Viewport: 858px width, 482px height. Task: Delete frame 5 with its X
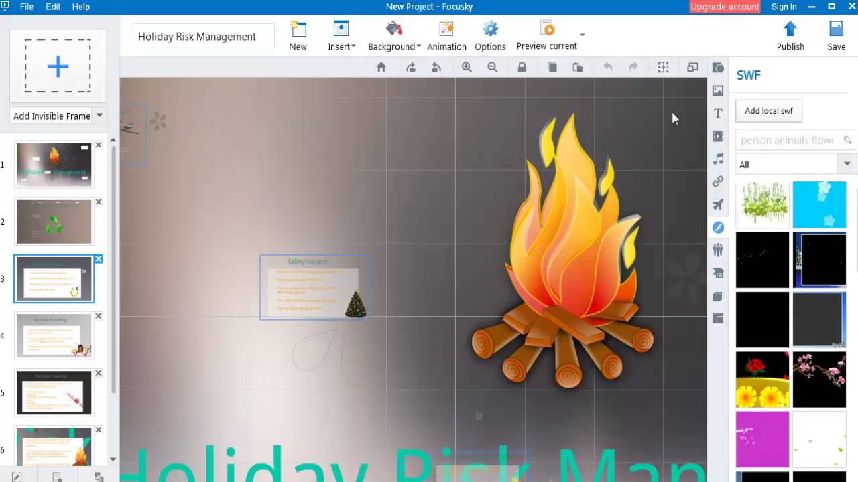[x=99, y=373]
